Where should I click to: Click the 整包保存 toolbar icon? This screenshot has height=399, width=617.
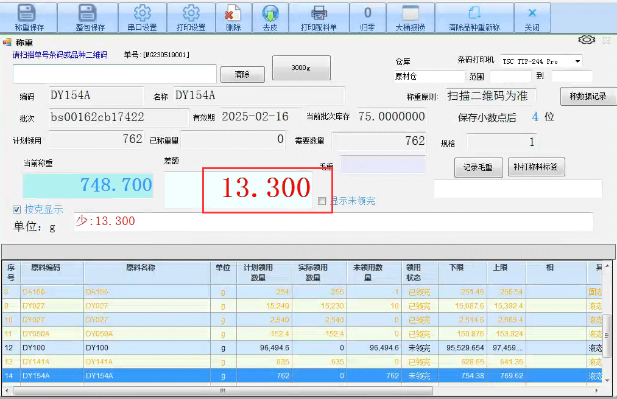coord(90,12)
